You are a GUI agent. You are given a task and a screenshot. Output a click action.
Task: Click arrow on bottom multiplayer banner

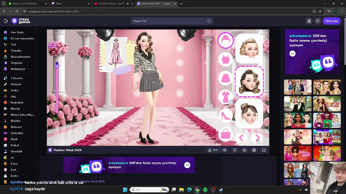click(x=187, y=165)
